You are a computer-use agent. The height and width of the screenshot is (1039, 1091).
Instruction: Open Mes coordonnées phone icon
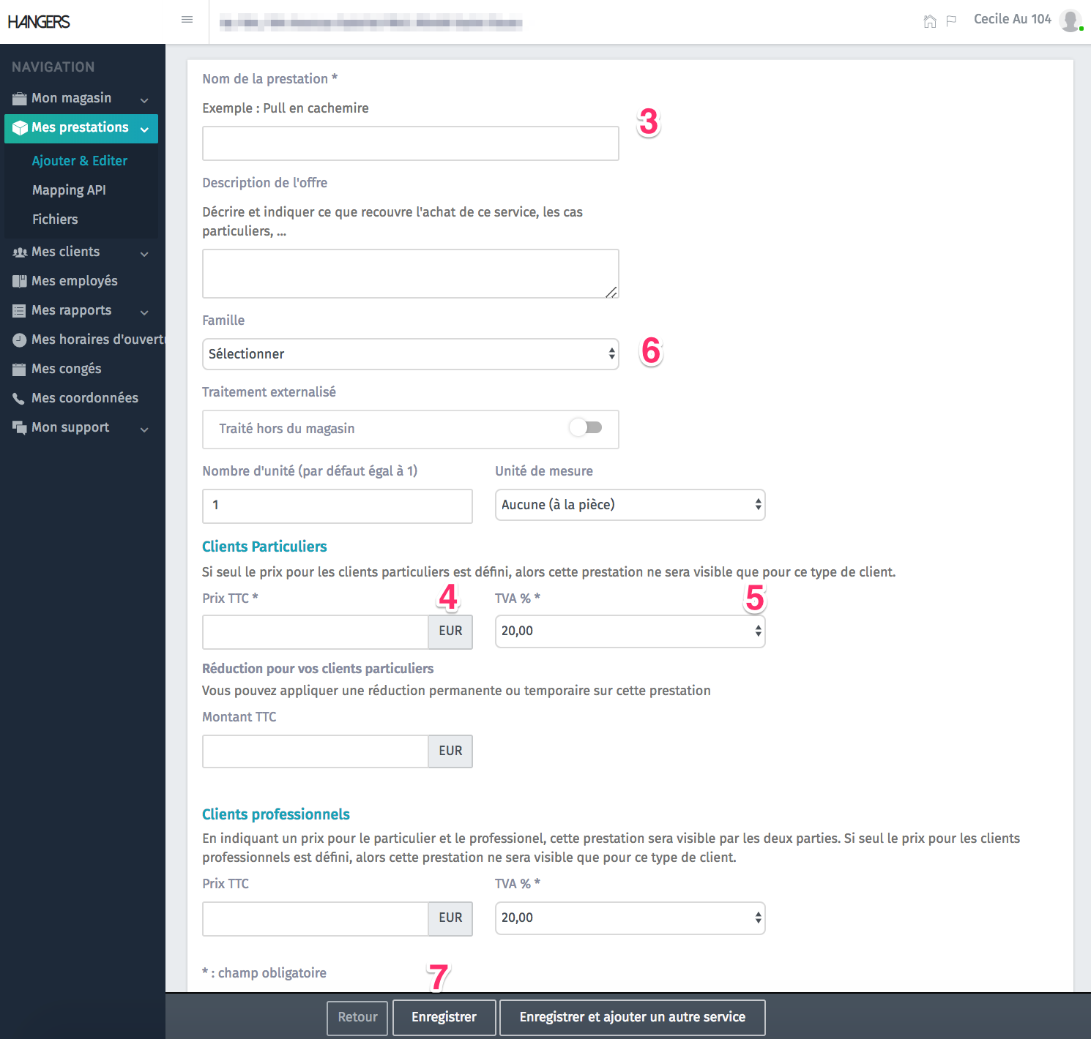[18, 397]
